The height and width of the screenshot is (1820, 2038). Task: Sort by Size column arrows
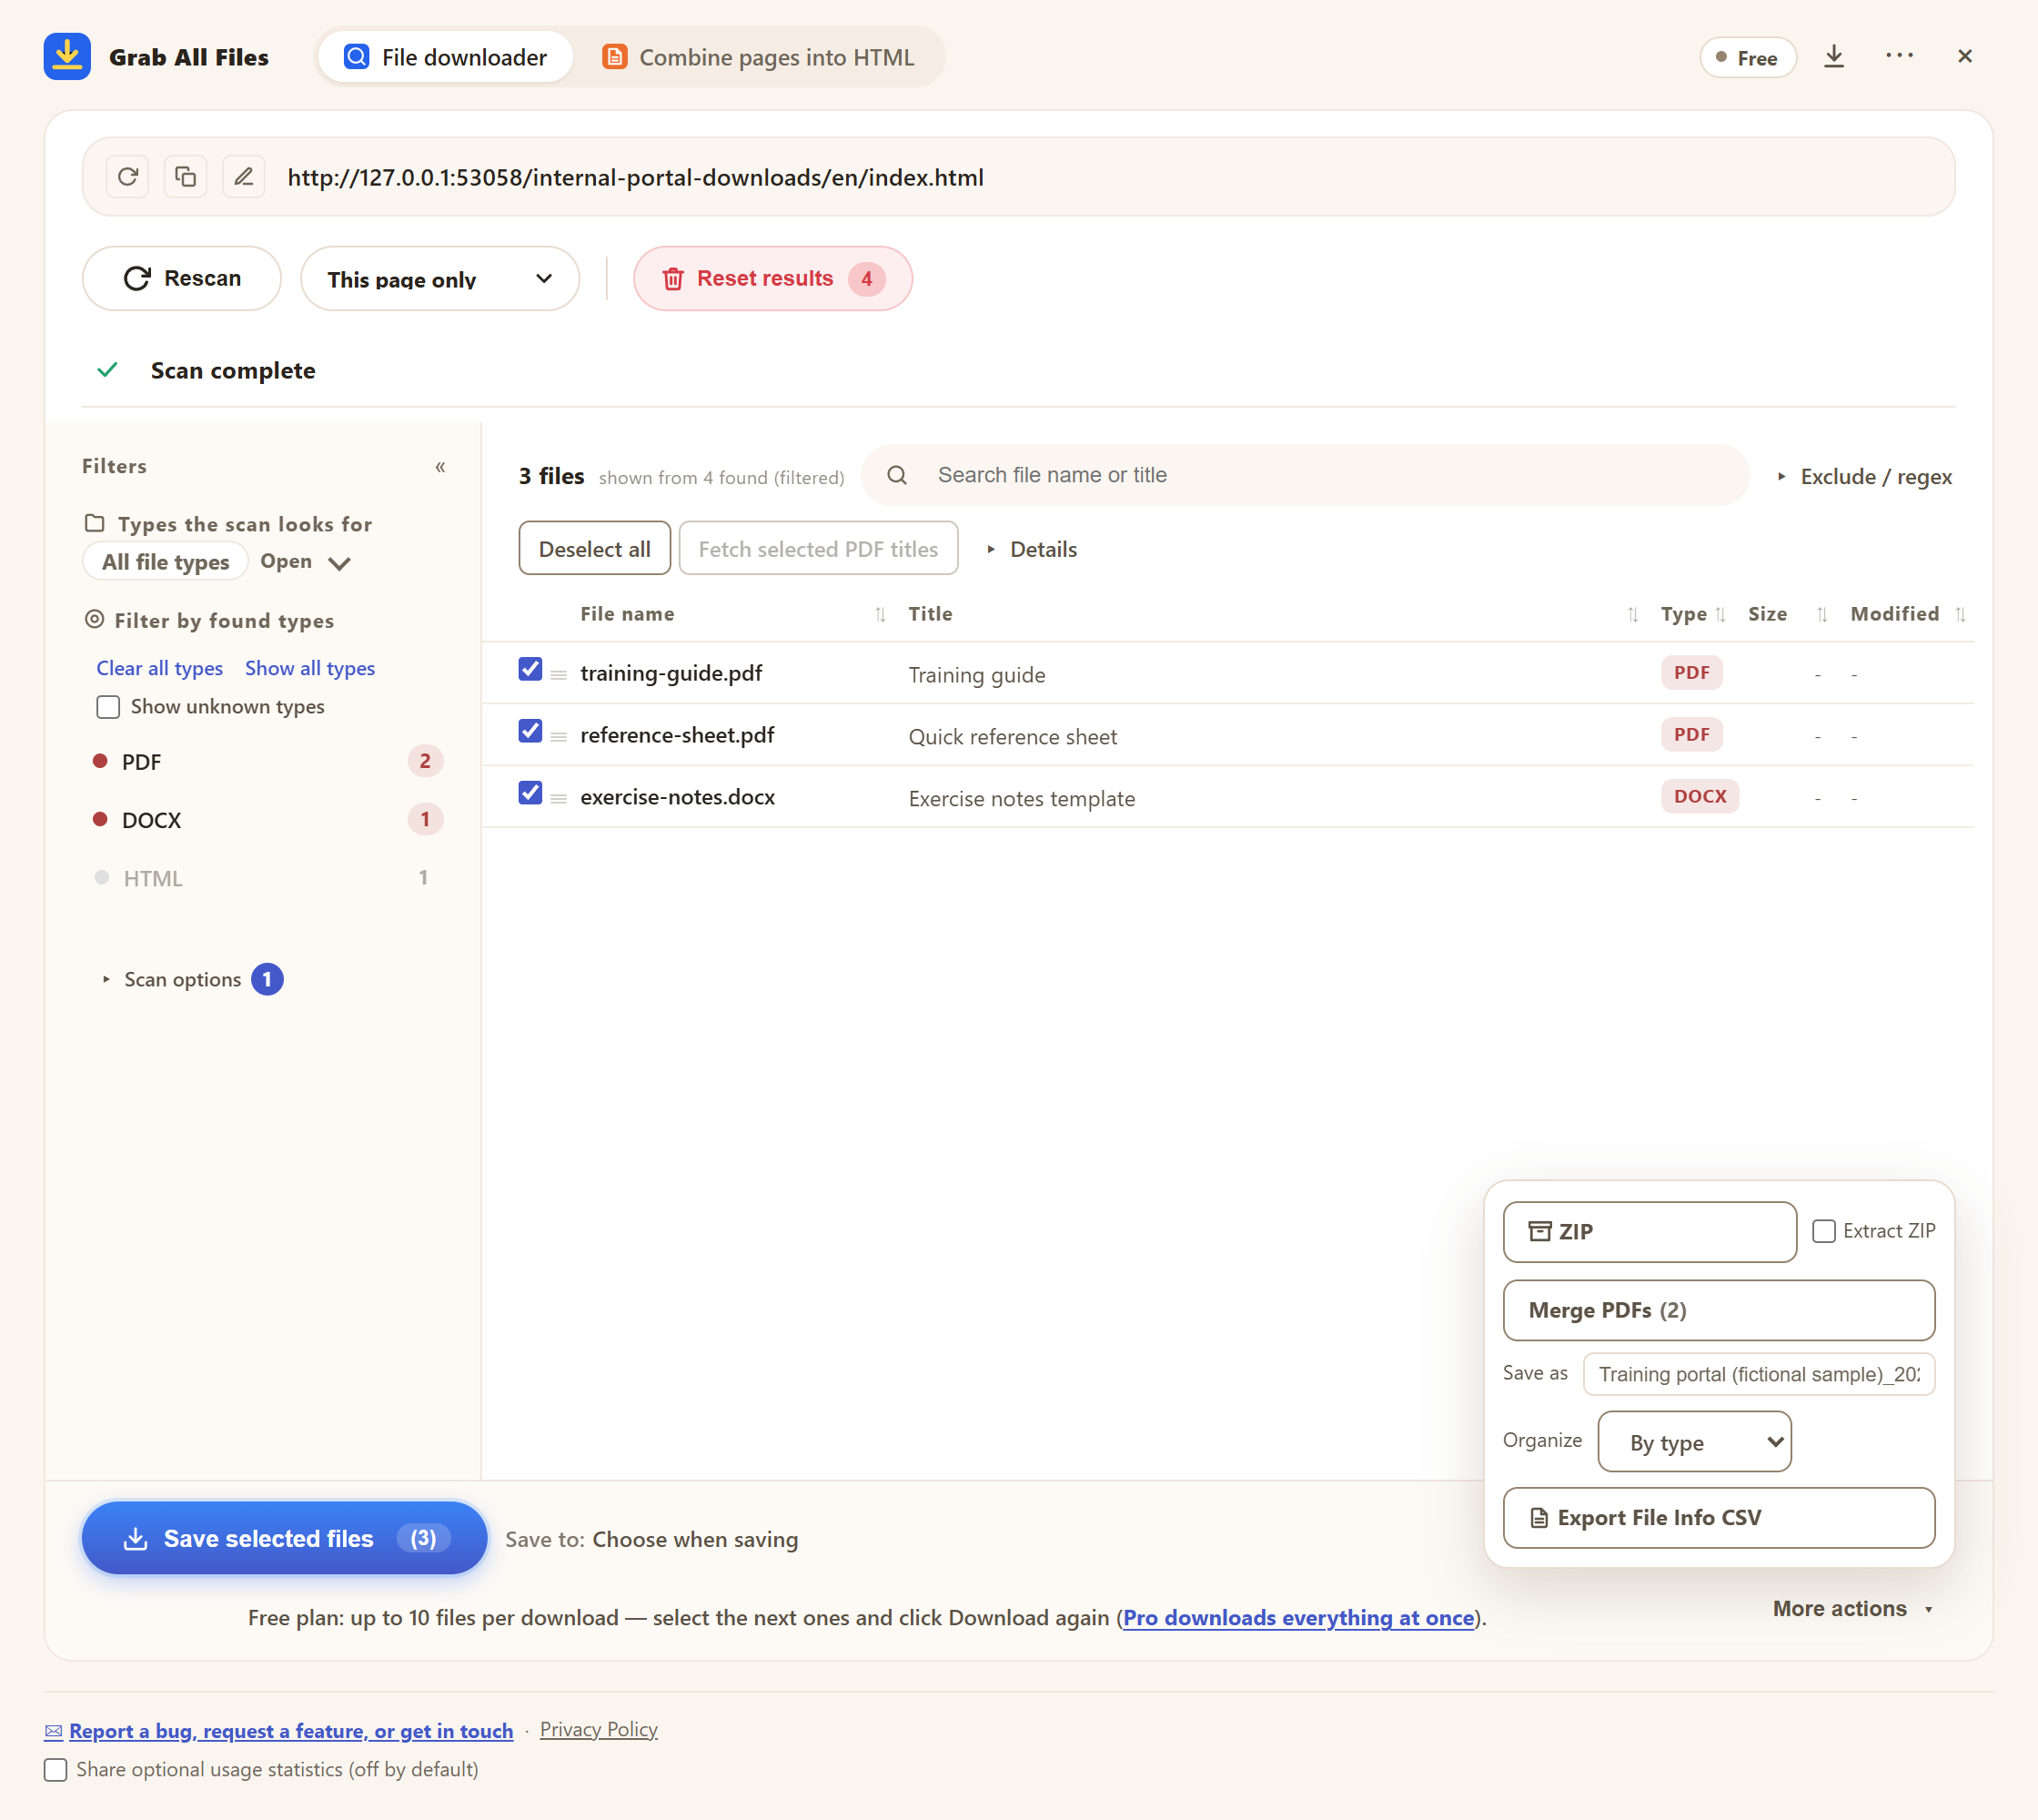pyautogui.click(x=1822, y=614)
